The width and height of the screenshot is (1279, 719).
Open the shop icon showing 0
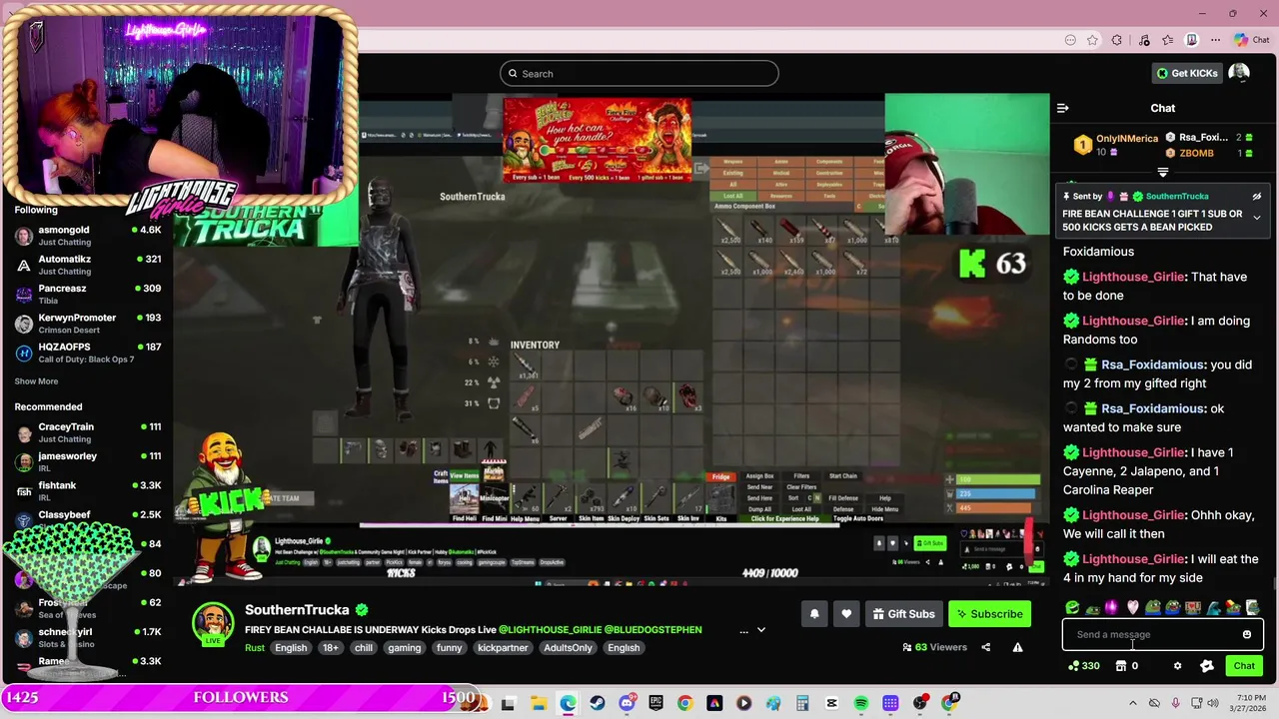point(1126,666)
